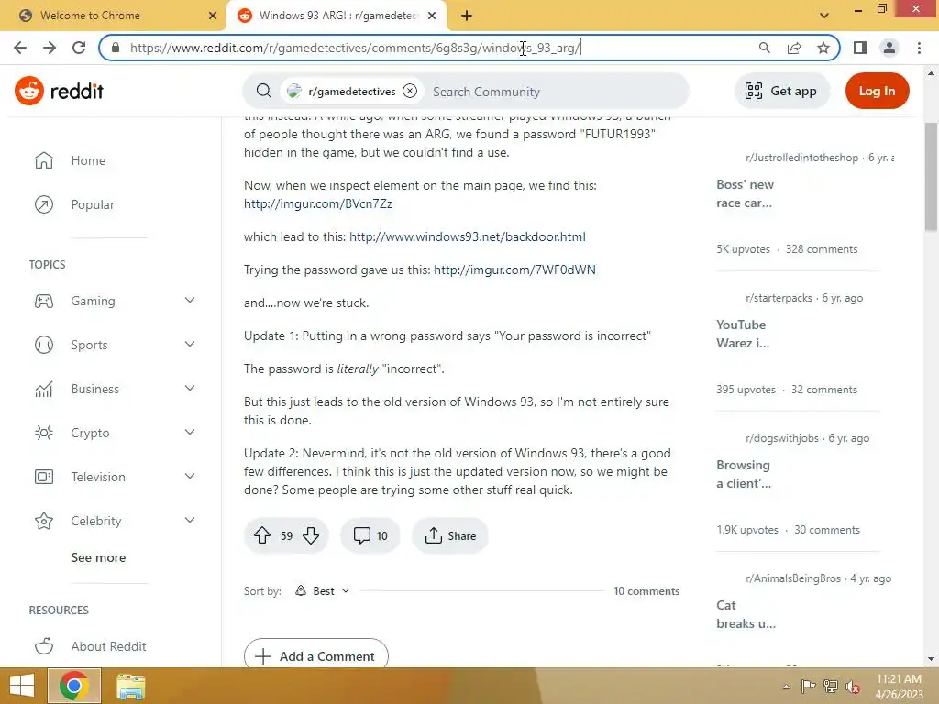The image size is (939, 704).
Task: Expand the Sports topic chevron
Action: point(190,345)
